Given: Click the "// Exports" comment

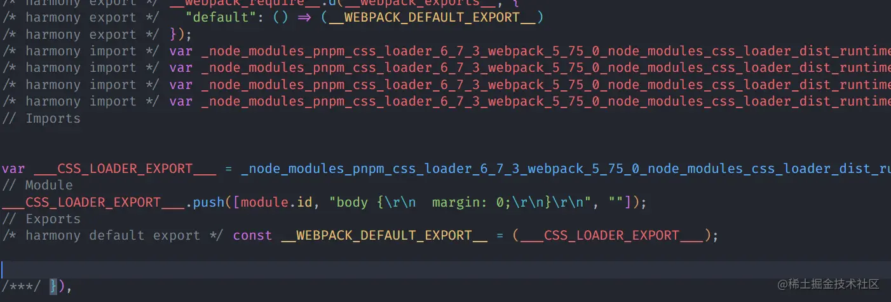Looking at the screenshot, I should point(41,219).
